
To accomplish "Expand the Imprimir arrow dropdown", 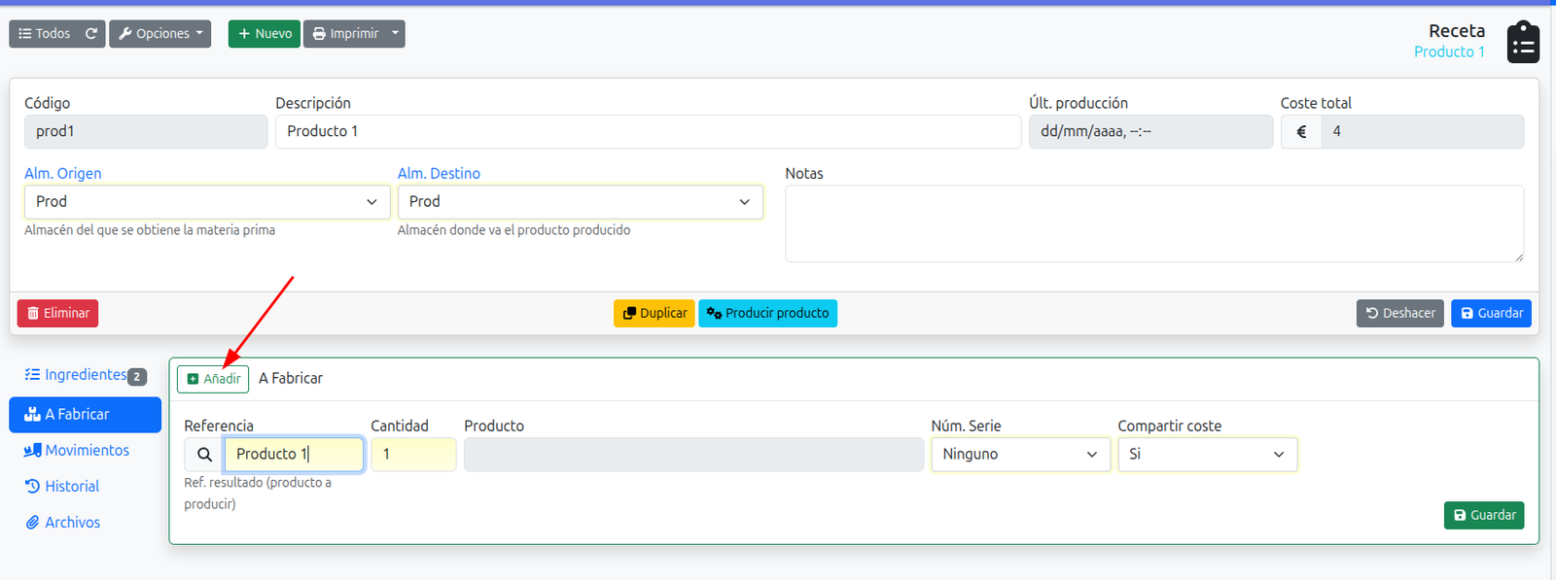I will point(395,34).
